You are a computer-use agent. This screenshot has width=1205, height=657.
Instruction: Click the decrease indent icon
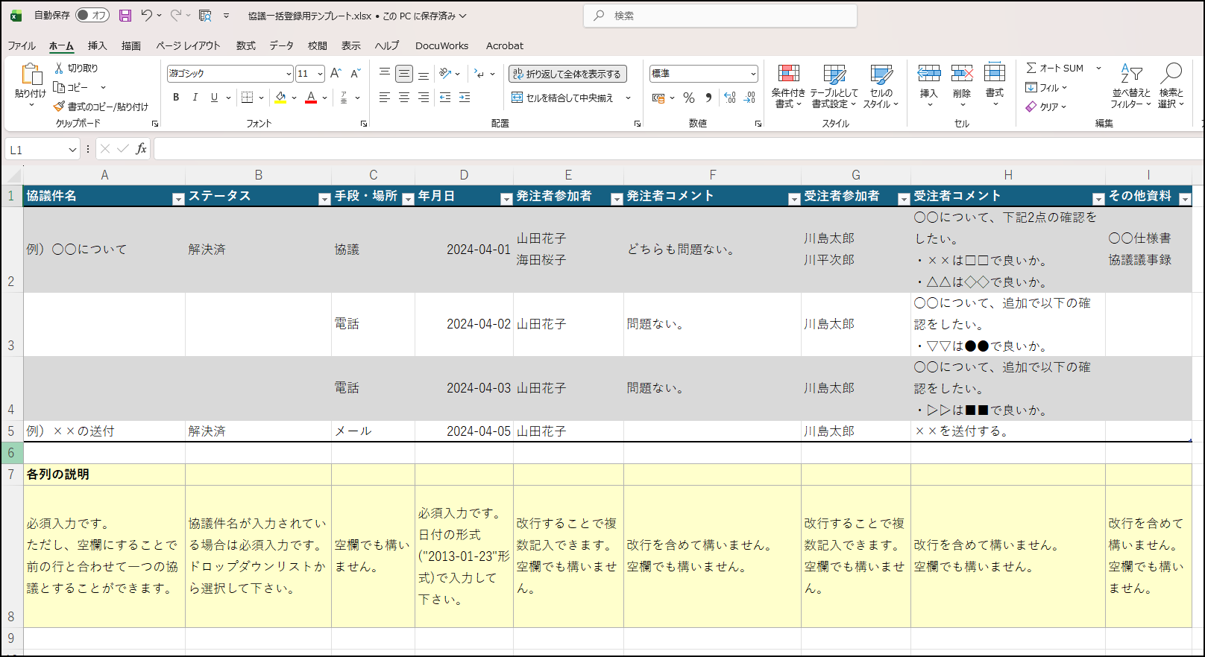(x=445, y=98)
